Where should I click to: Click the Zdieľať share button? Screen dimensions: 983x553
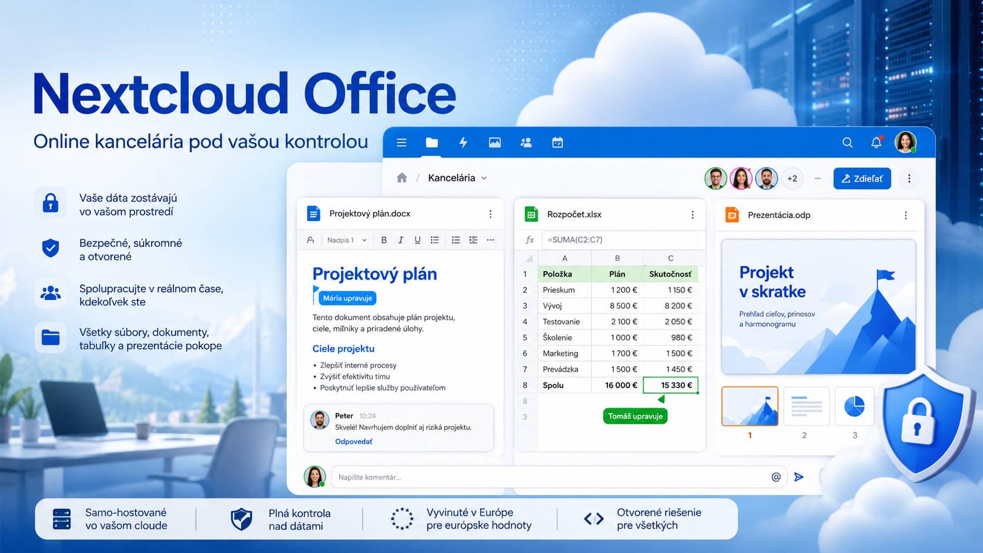click(x=862, y=179)
